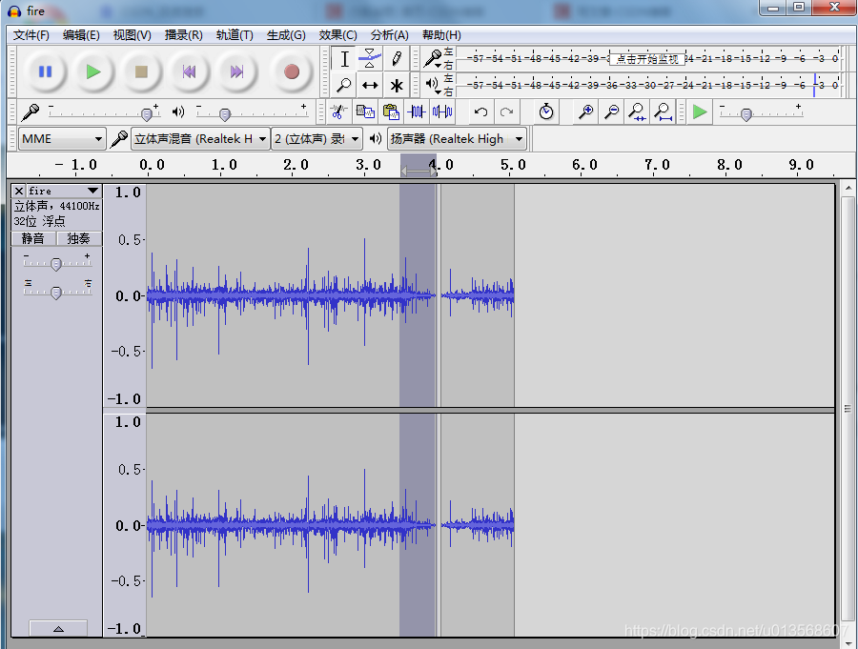Screen dimensions: 858x649
Task: Start recording with the Record button
Action: tap(291, 71)
